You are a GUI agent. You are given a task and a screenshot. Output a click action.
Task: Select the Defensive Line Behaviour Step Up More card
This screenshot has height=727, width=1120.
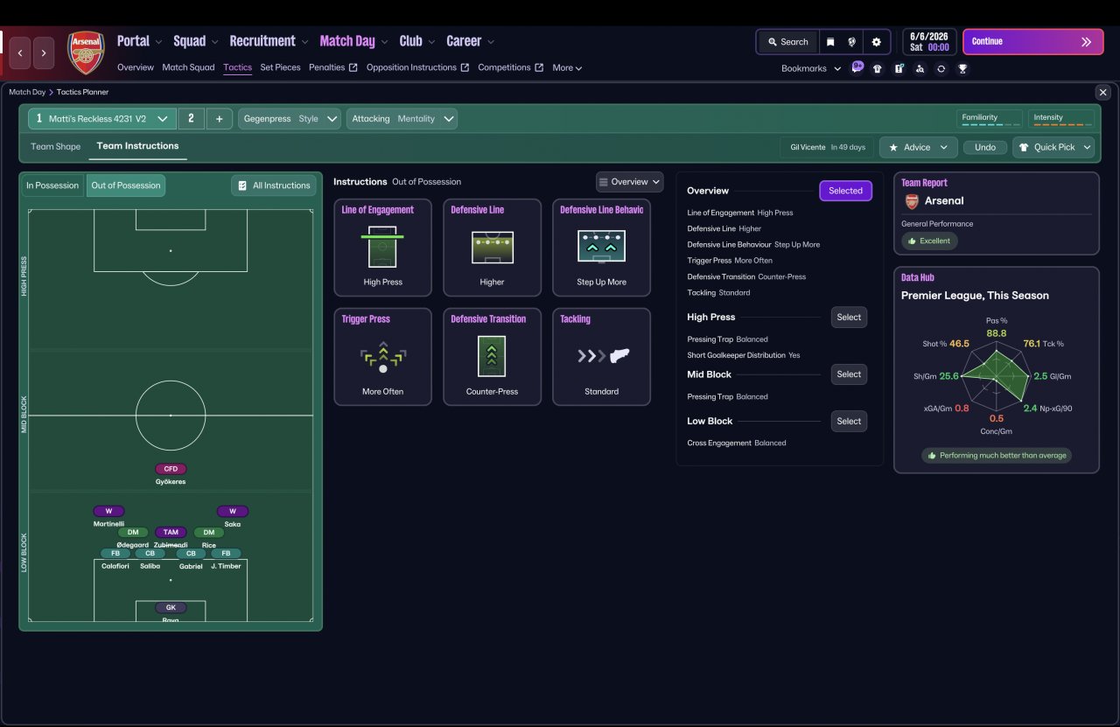click(601, 247)
